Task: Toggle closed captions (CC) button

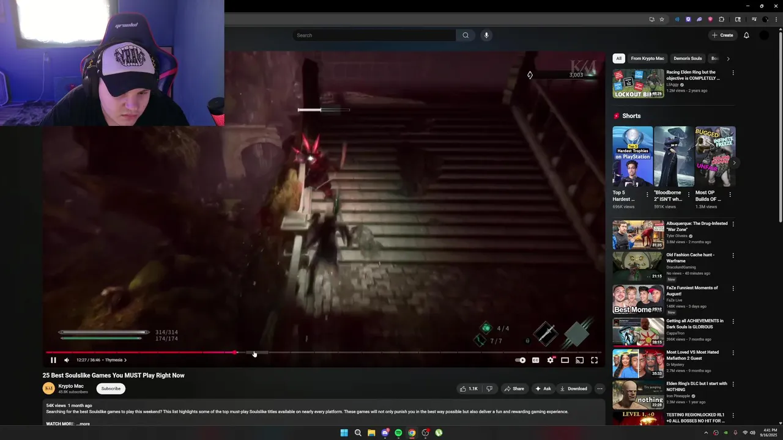Action: tap(535, 360)
